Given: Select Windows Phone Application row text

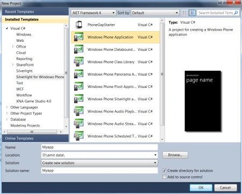Looking at the screenshot, I should click(x=110, y=37).
